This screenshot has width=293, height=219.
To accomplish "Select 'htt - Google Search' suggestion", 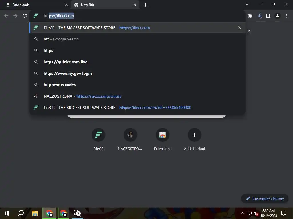I will point(137,39).
